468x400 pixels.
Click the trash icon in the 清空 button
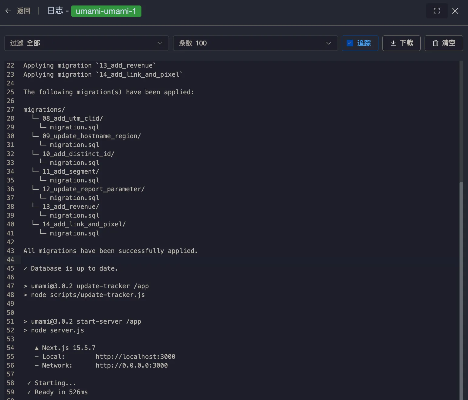point(435,43)
